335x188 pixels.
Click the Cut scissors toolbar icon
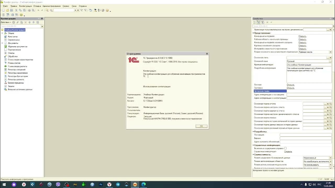pyautogui.click(x=16, y=10)
